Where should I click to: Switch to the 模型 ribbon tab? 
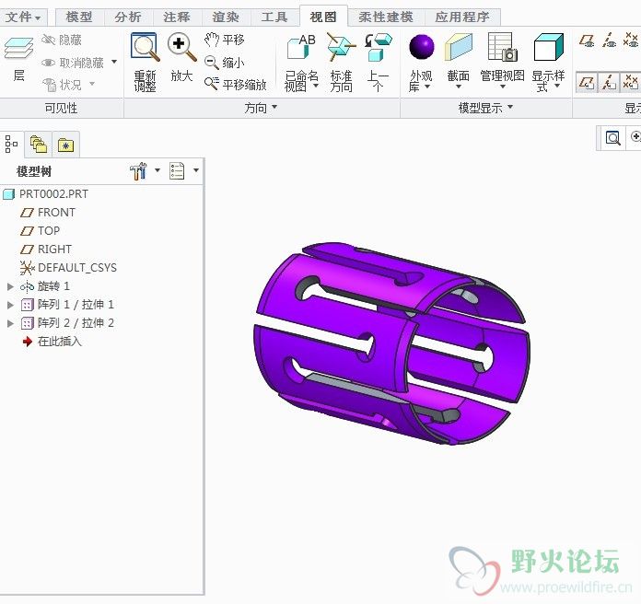click(79, 17)
